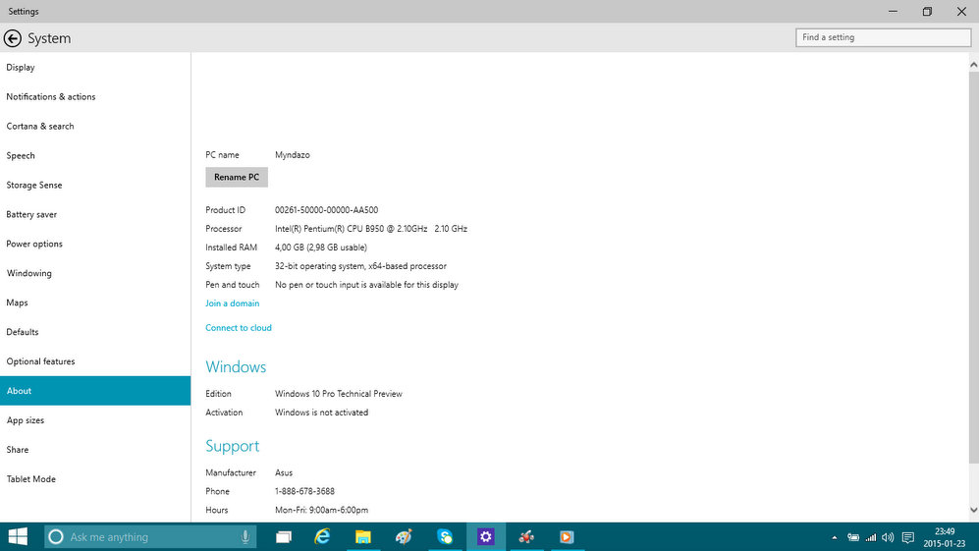Image resolution: width=979 pixels, height=551 pixels.
Task: Select Display in the settings sidebar
Action: (x=21, y=68)
